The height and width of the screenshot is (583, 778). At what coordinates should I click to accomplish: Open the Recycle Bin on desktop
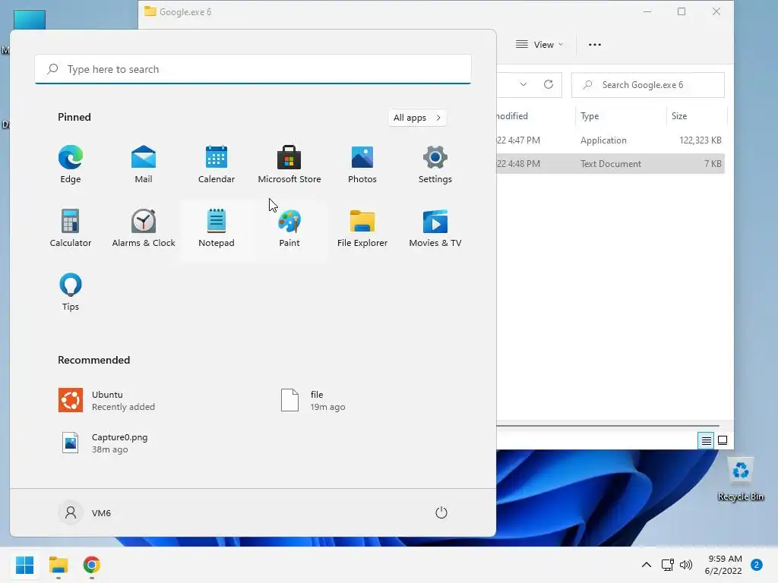click(740, 479)
